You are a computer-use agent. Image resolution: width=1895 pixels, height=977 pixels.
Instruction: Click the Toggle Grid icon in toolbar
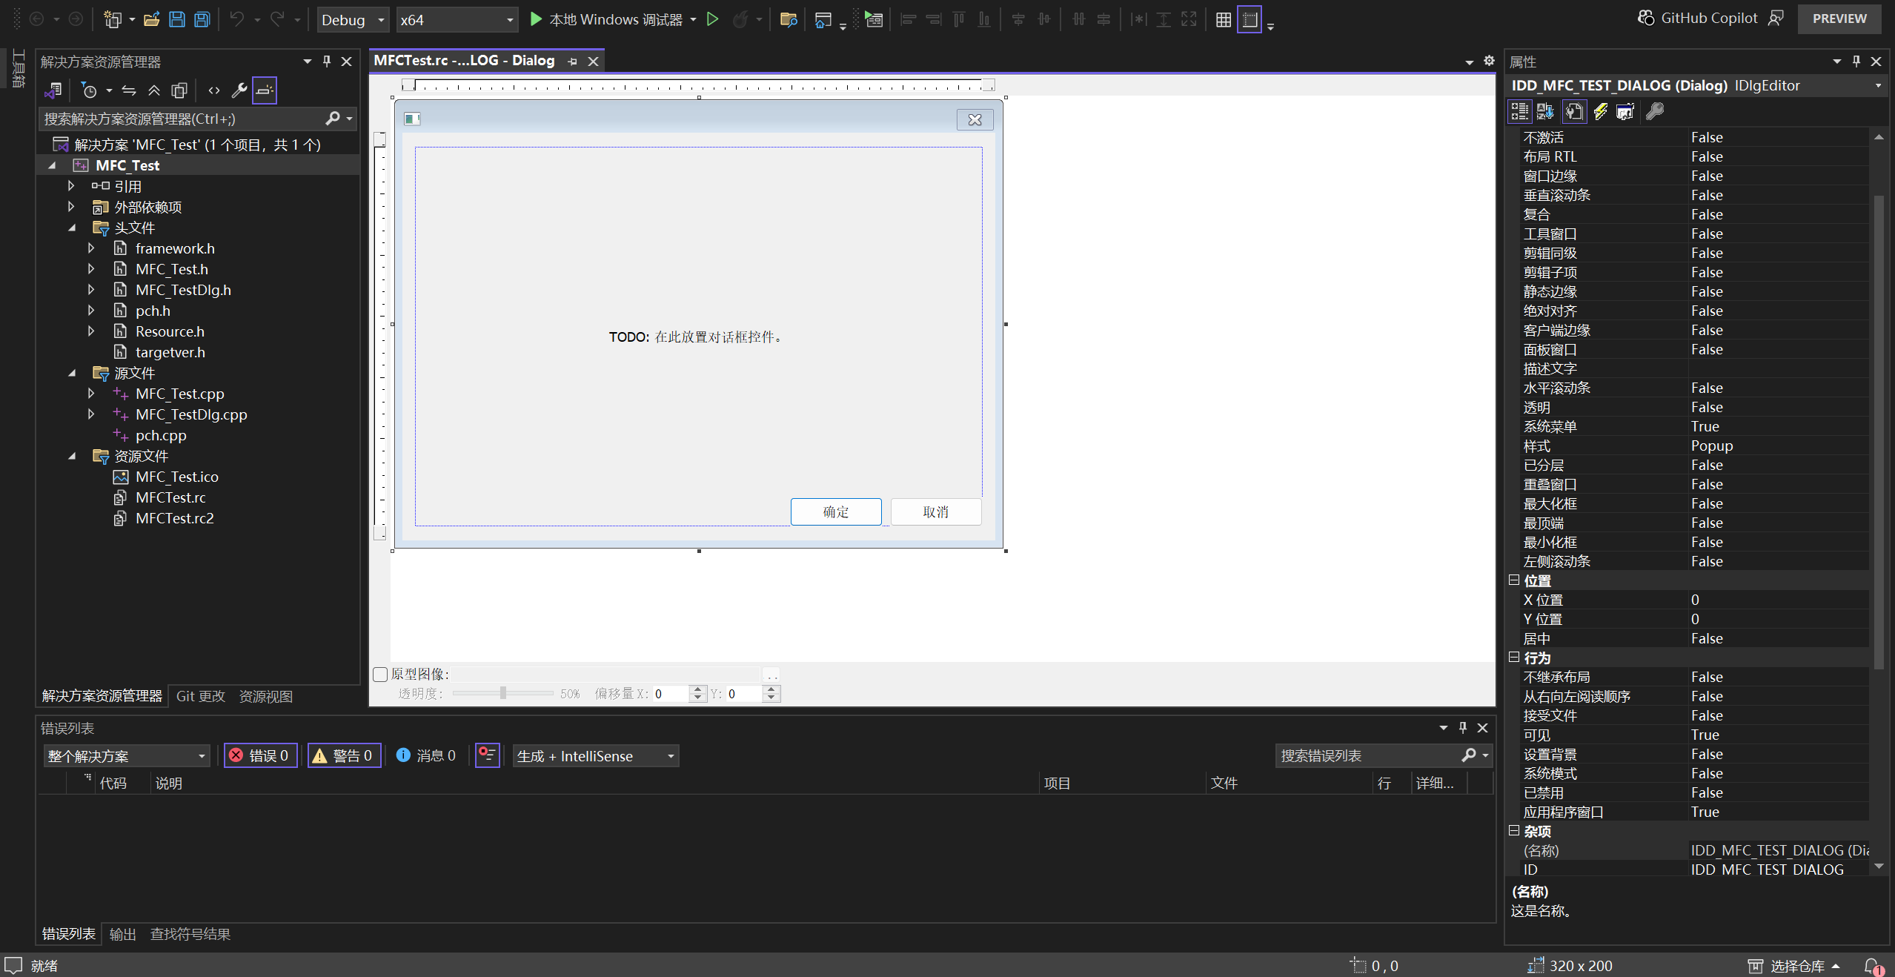[1223, 20]
